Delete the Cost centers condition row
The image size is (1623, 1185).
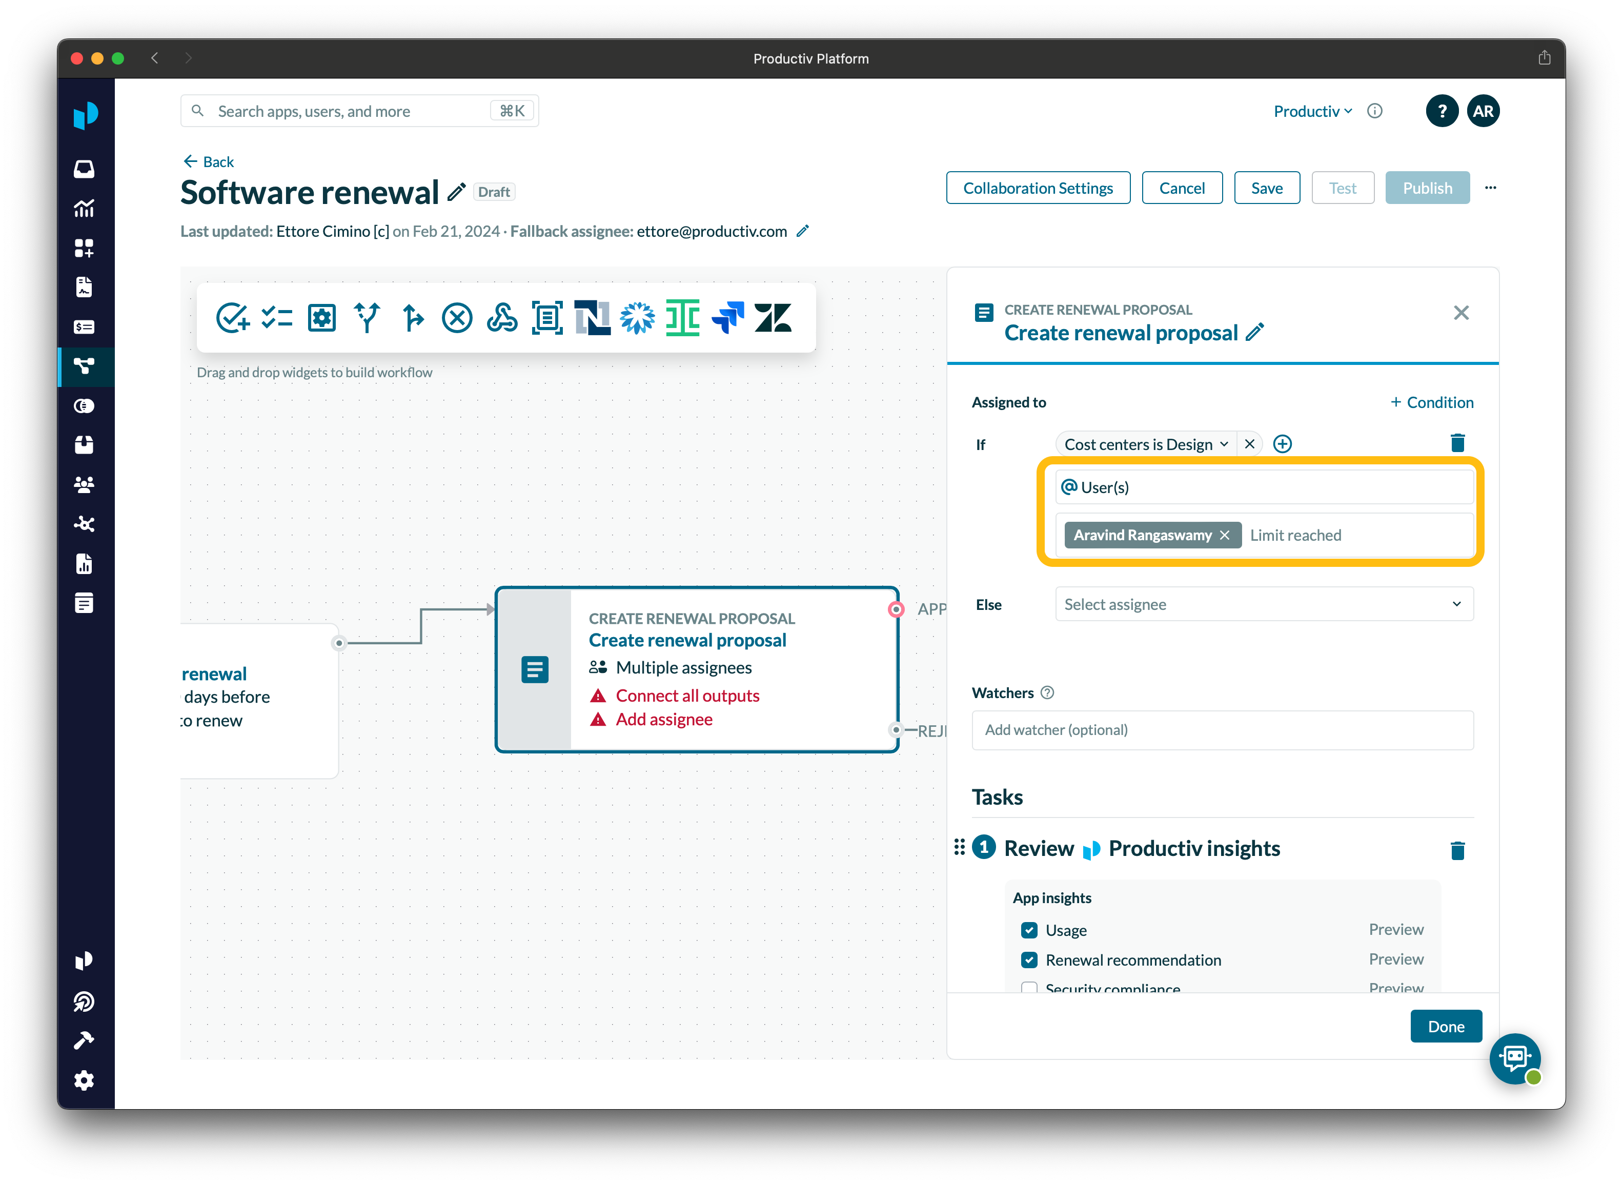[1456, 443]
